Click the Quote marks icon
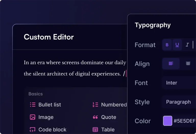 coord(95,117)
